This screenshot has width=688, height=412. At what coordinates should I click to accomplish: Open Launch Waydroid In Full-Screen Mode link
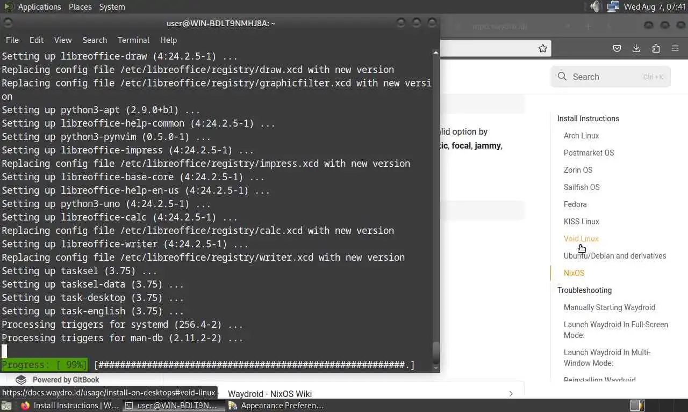pyautogui.click(x=616, y=330)
